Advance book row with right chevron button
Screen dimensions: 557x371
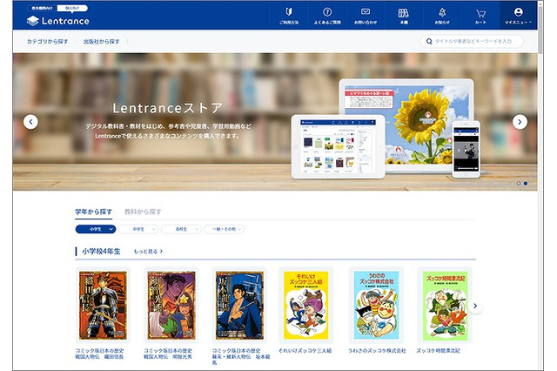tap(475, 306)
